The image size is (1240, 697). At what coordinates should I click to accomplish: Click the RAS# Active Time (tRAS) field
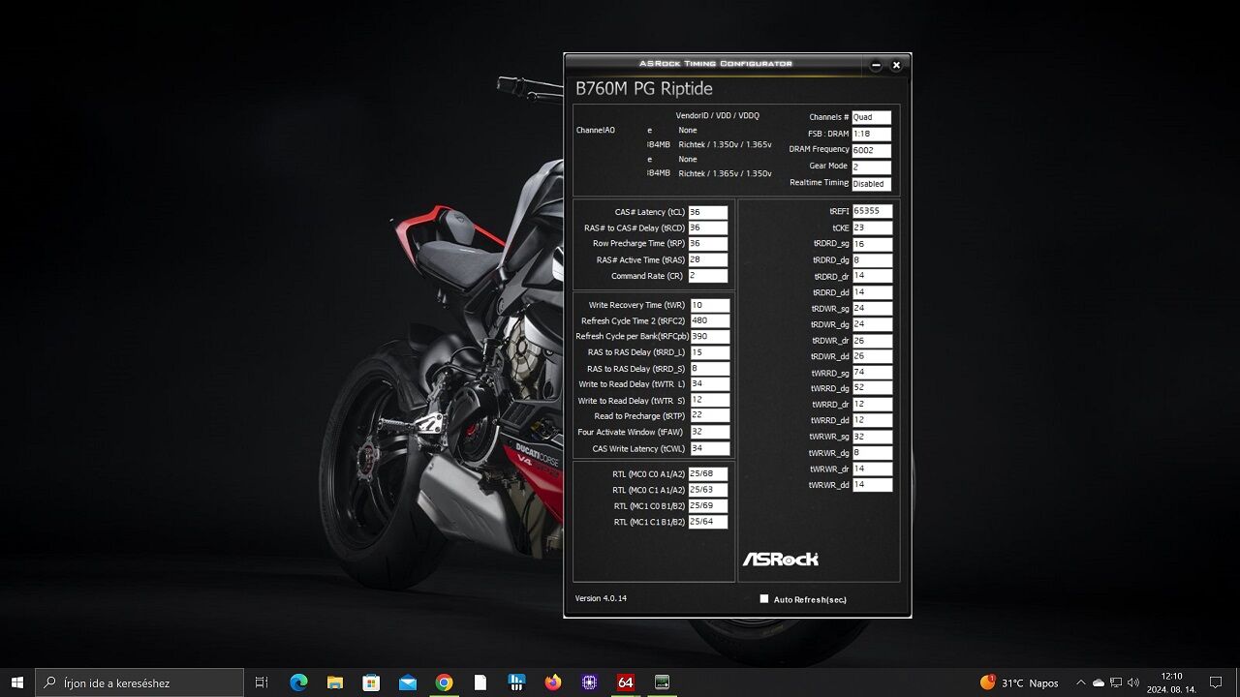[707, 259]
